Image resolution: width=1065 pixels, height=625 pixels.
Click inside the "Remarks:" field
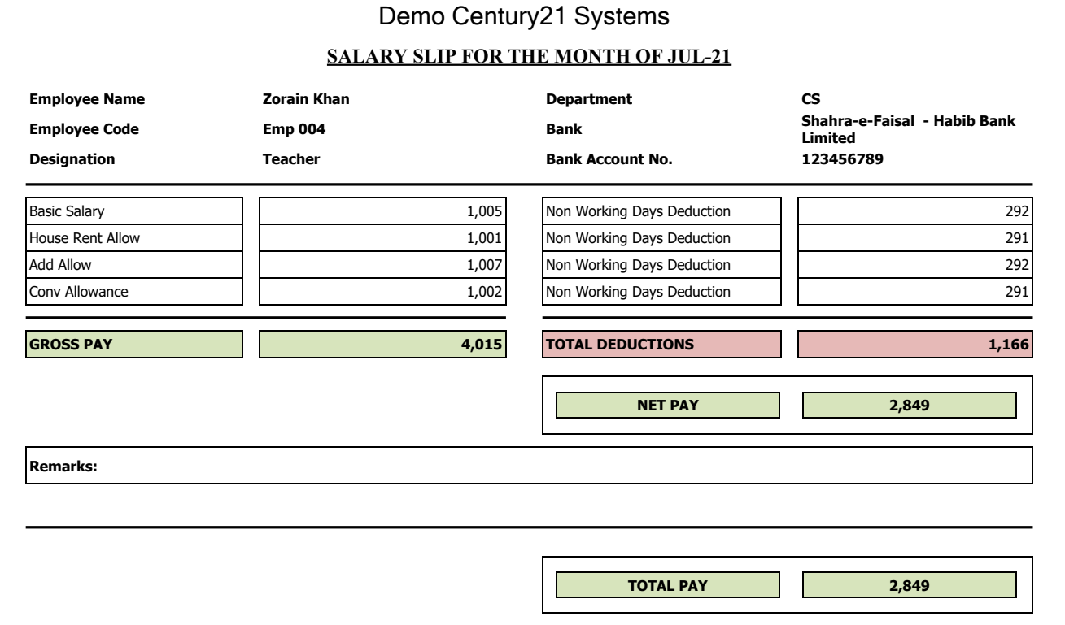coord(530,465)
